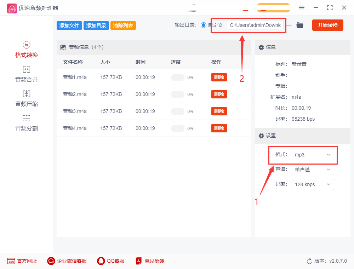The image size is (354, 269).
Task: Open the 格式 format dropdown showing mp3
Action: tap(313, 155)
